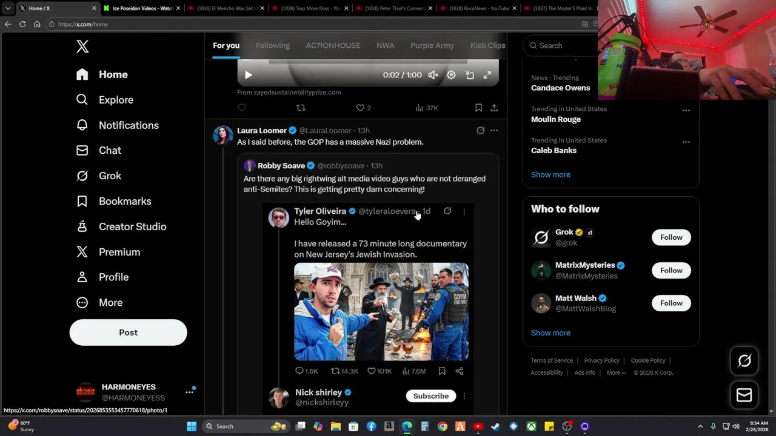Image resolution: width=776 pixels, height=436 pixels.
Task: Open Chat in the sidebar
Action: [98, 150]
